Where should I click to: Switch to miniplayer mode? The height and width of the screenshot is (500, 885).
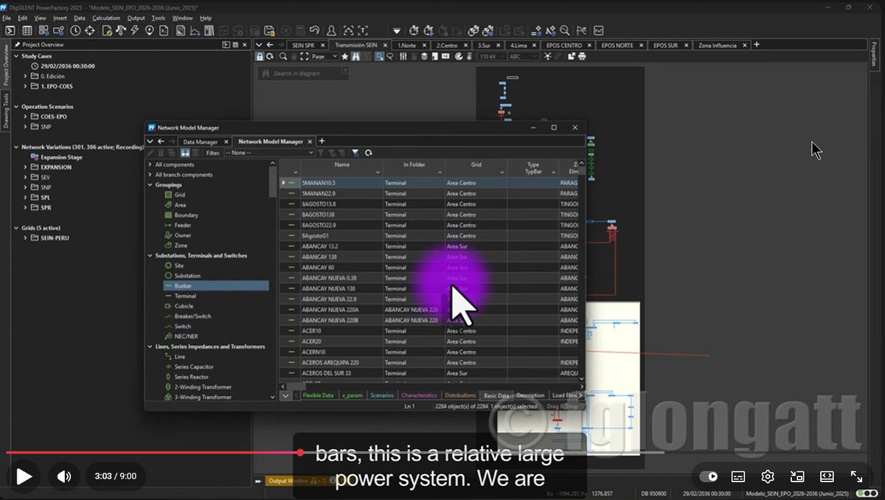click(797, 476)
